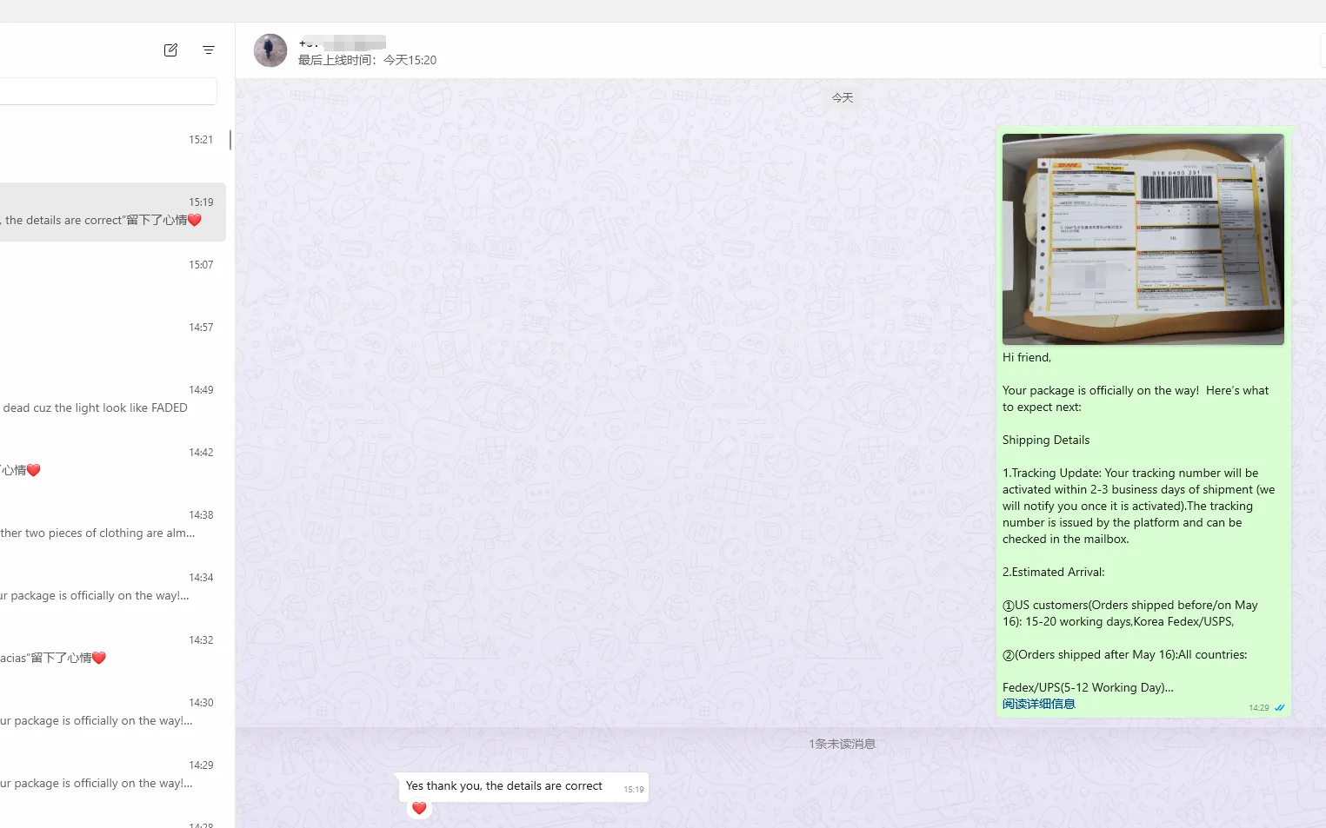Open the chat timestamped 15:21
Viewport: 1326px width, 828px height.
[113, 151]
